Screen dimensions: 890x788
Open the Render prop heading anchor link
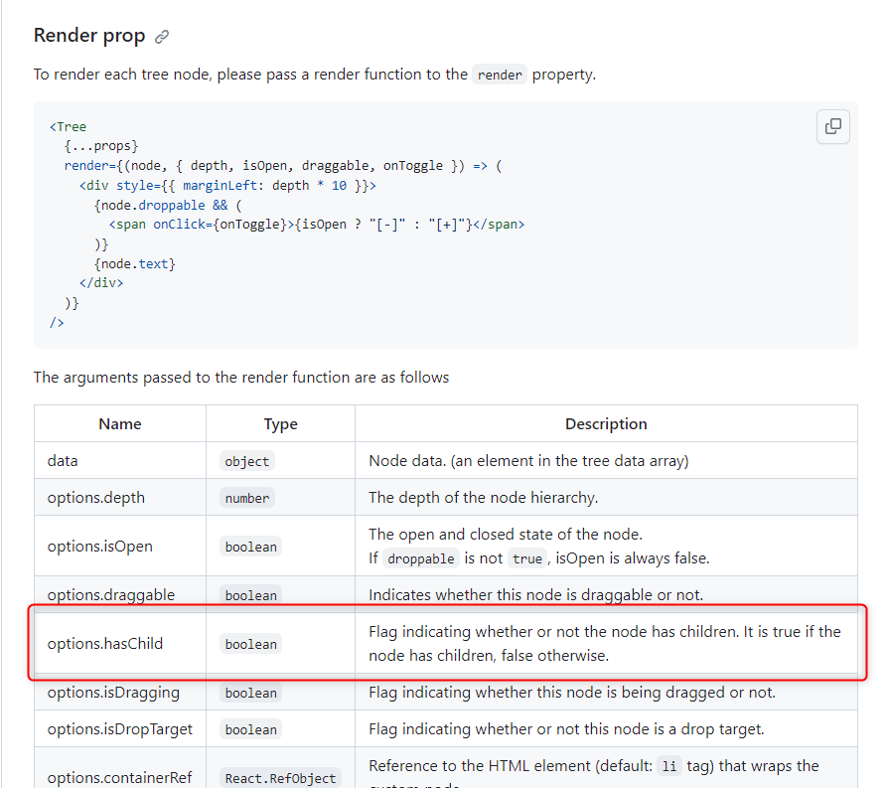coord(162,37)
